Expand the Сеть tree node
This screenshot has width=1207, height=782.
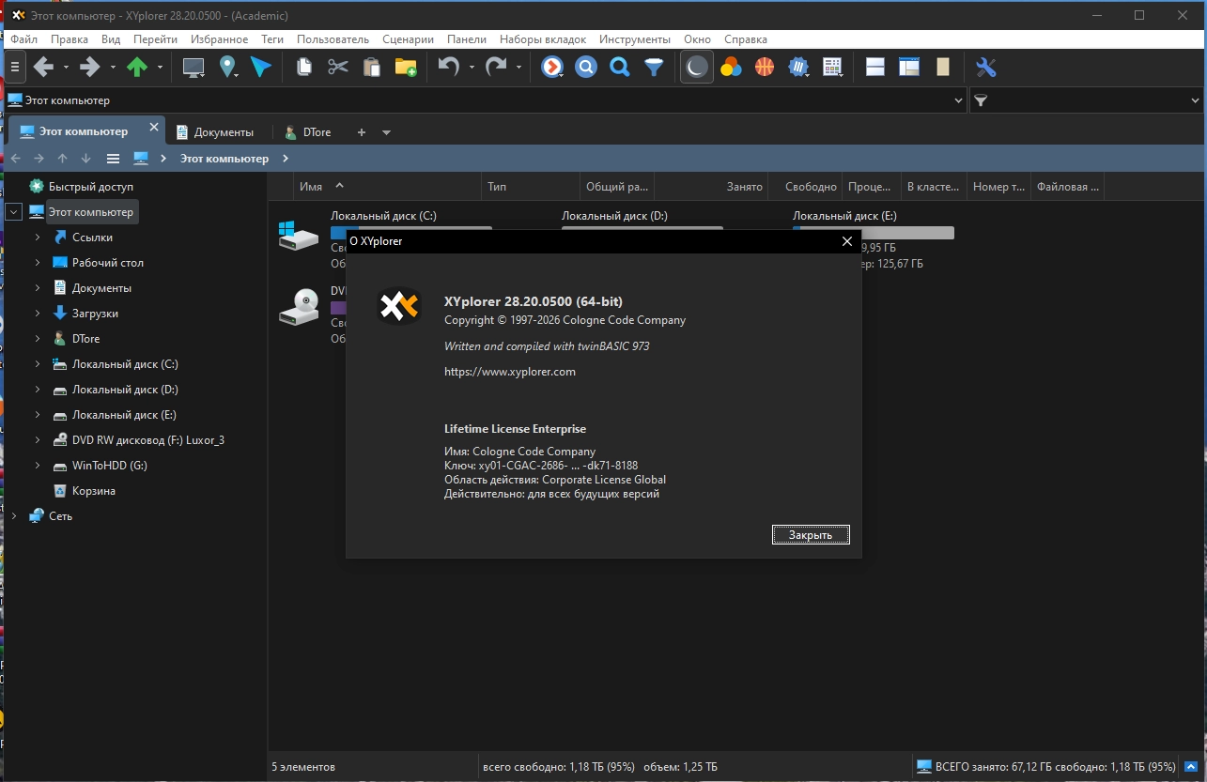point(13,516)
